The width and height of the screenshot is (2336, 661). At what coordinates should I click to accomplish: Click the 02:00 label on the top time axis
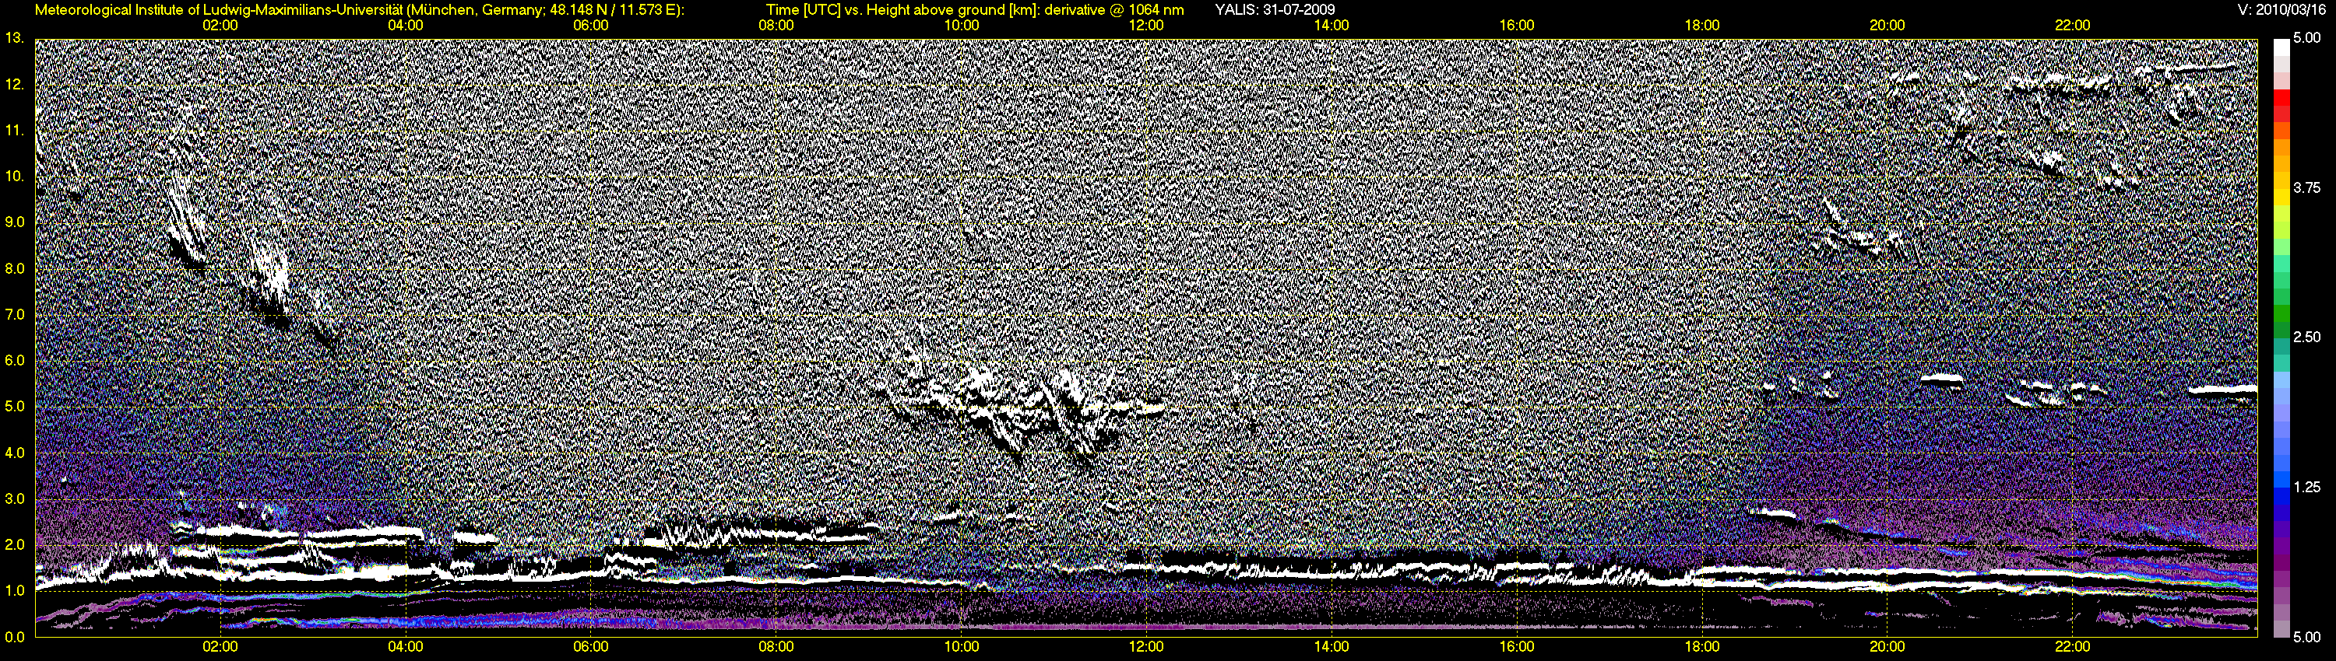(x=220, y=26)
